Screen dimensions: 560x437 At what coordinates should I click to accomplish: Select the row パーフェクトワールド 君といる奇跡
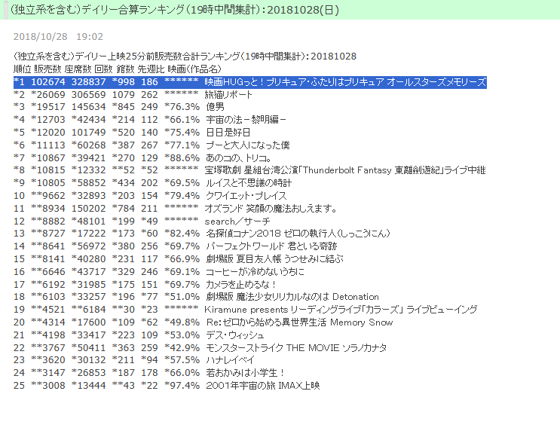click(x=176, y=246)
